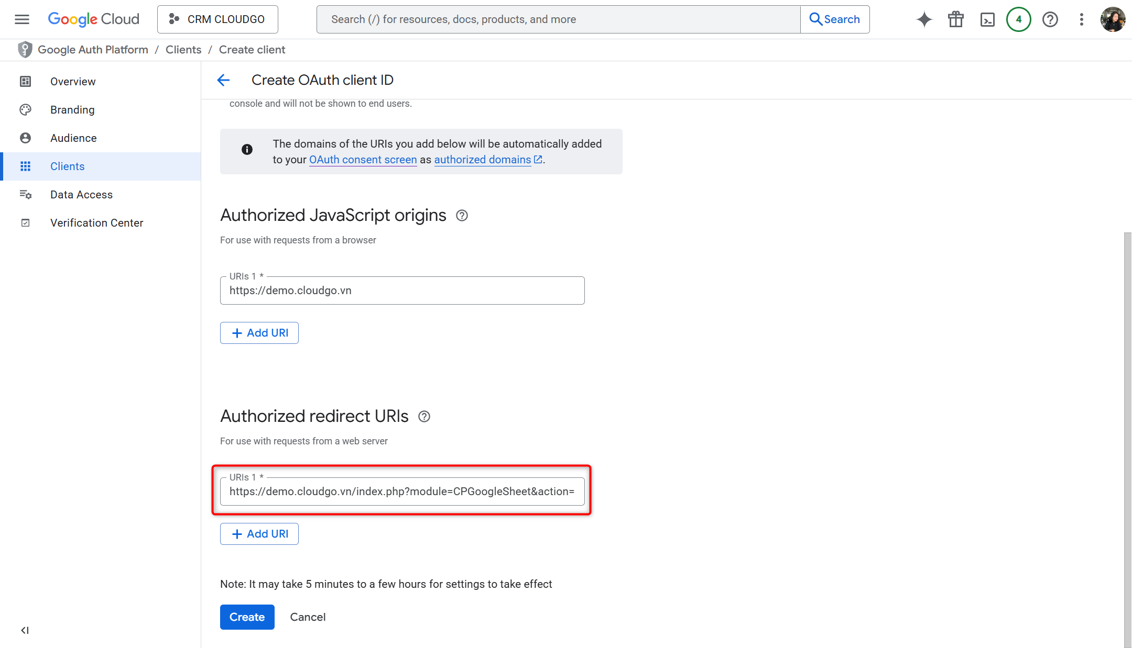Image resolution: width=1132 pixels, height=648 pixels.
Task: Open the notifications panel showing 4
Action: pyautogui.click(x=1018, y=19)
